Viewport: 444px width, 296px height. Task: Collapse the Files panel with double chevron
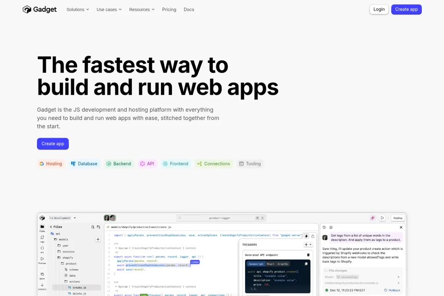point(51,227)
